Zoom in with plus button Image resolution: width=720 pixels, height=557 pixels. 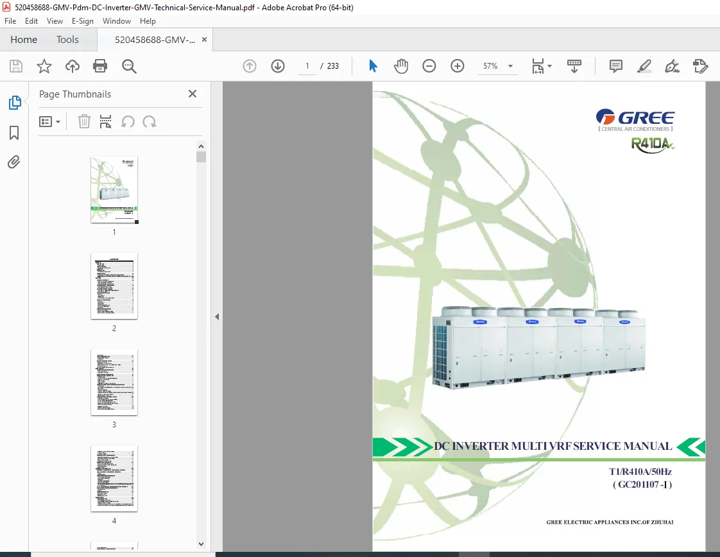coord(458,66)
